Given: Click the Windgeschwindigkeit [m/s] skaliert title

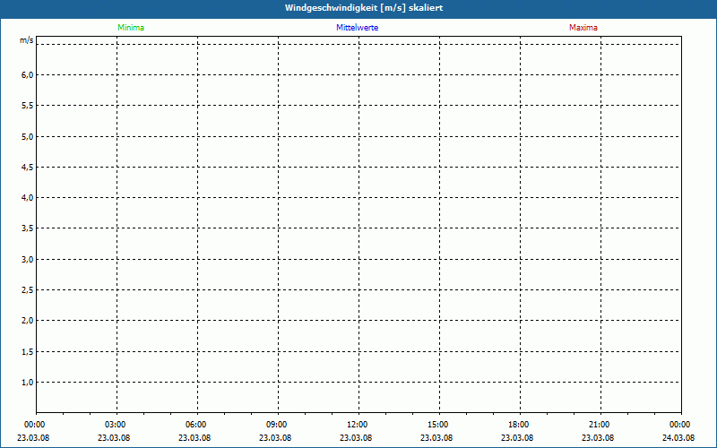Looking at the screenshot, I should [x=364, y=8].
